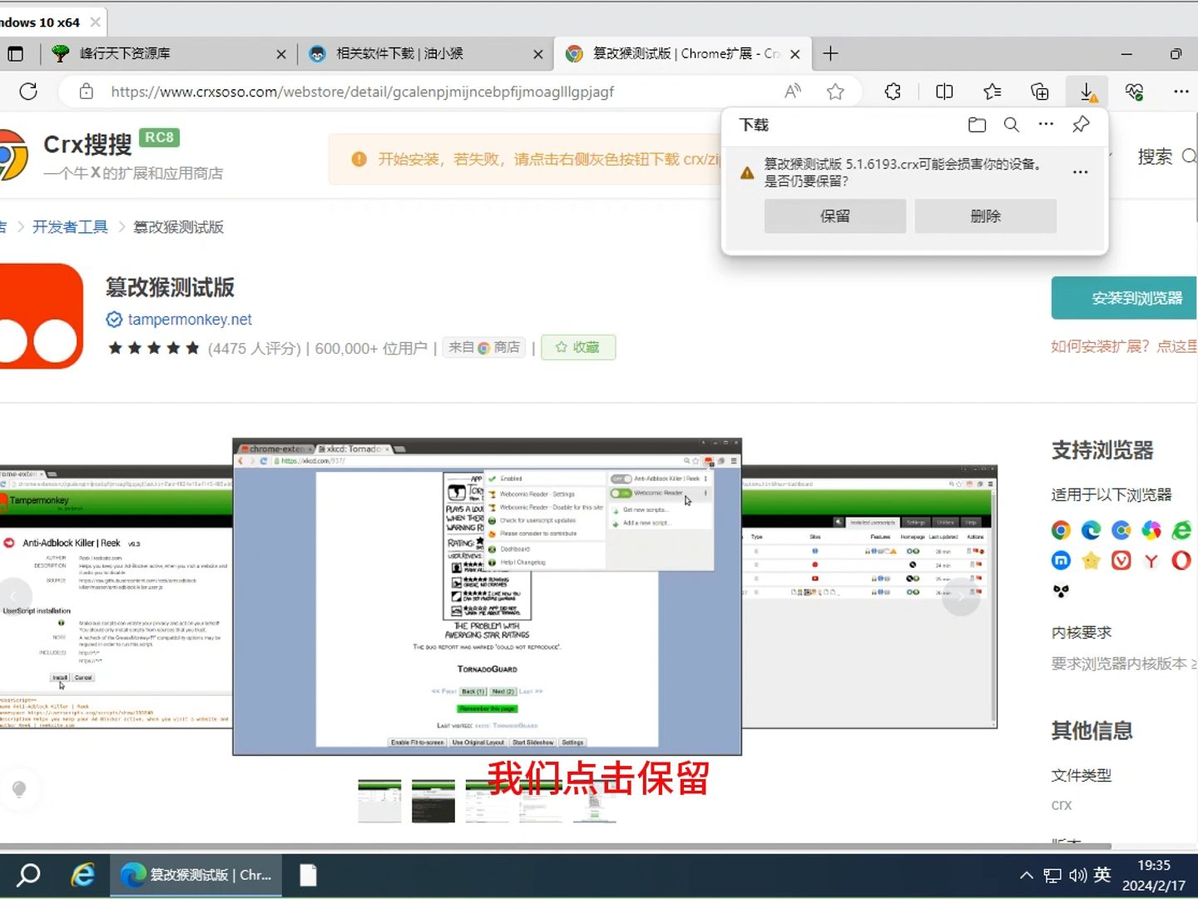Open the volume icon in system tray
The image size is (1198, 899).
point(1078,876)
